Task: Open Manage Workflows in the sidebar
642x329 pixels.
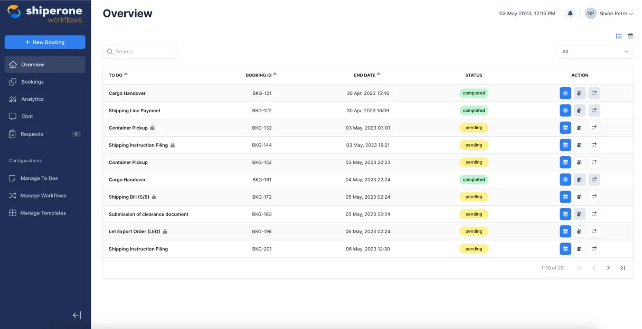Action: pos(43,196)
